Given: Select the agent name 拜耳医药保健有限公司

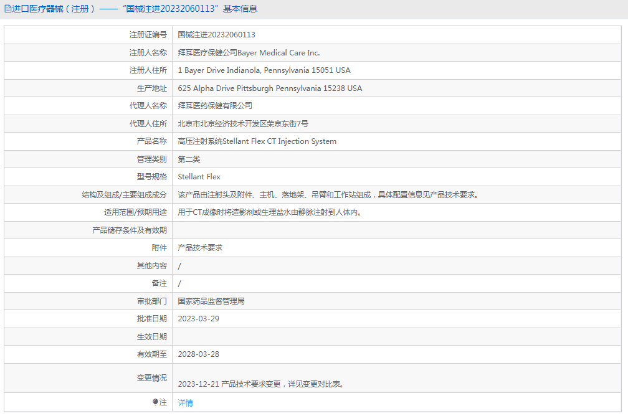Looking at the screenshot, I should click(215, 106).
